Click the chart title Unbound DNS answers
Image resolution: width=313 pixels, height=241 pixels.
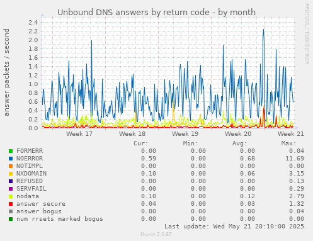156,13
